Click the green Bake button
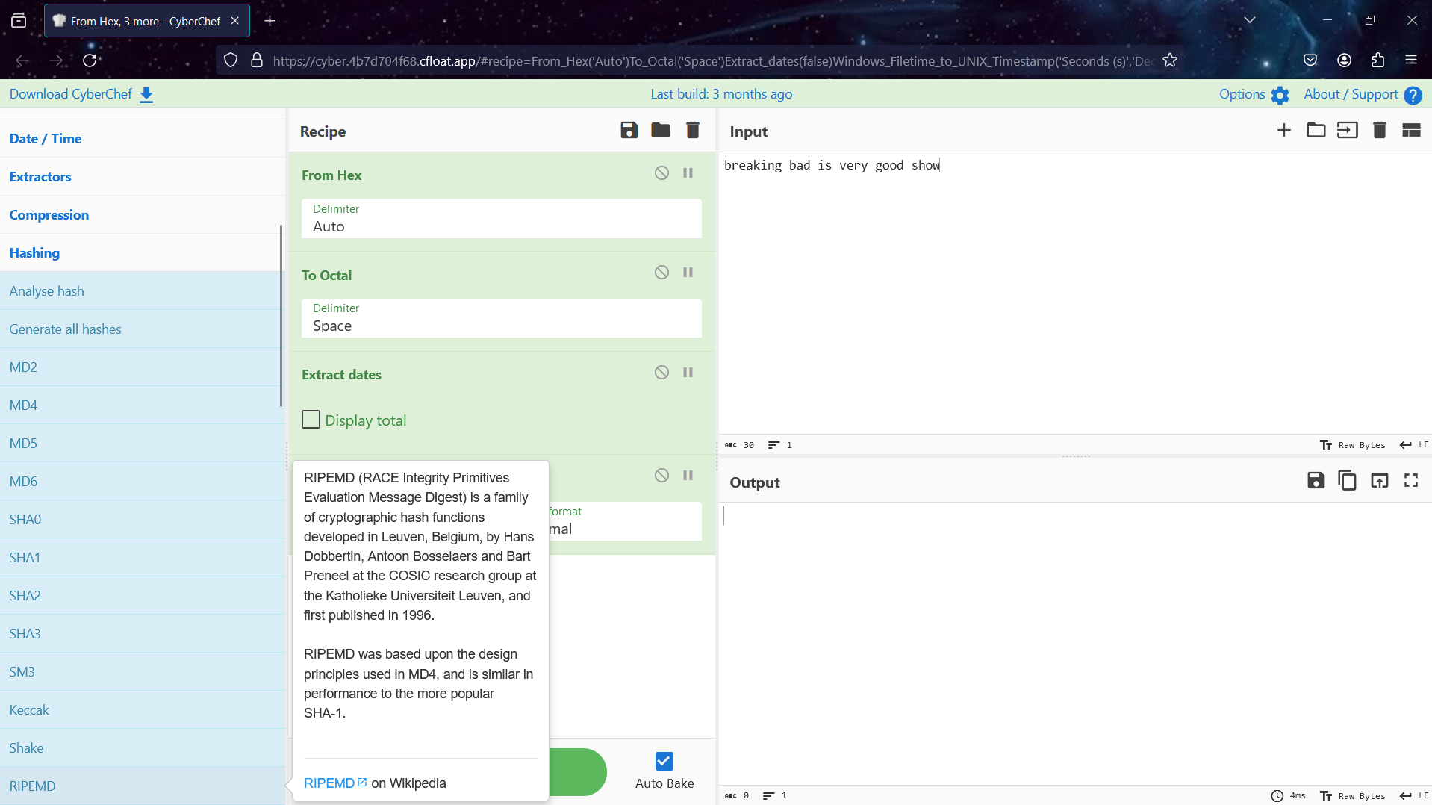The height and width of the screenshot is (805, 1432). 578,771
